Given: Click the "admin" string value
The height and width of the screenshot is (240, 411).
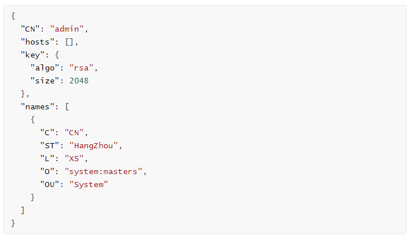Looking at the screenshot, I should (x=67, y=29).
